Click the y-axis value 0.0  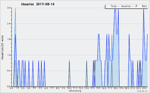pos(8,86)
